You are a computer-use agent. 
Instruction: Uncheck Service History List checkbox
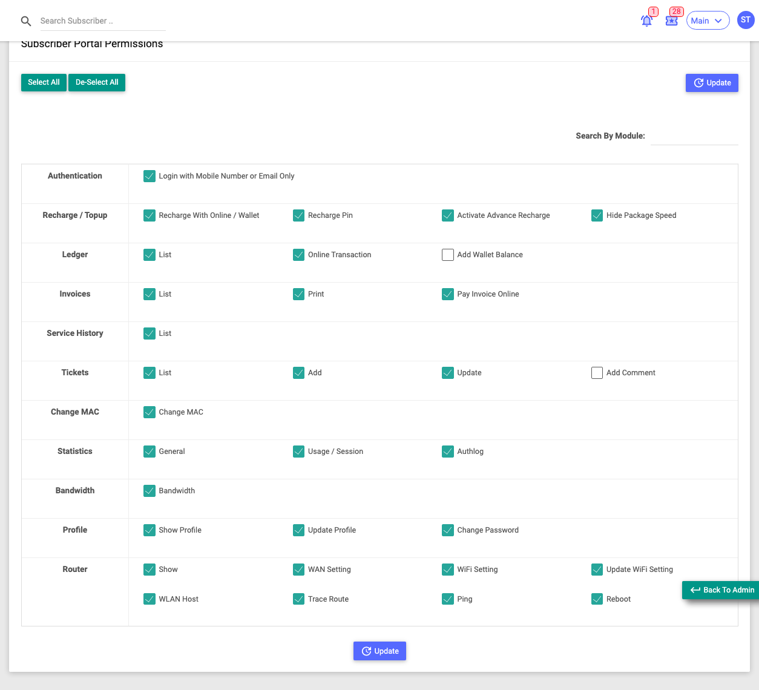(x=149, y=333)
